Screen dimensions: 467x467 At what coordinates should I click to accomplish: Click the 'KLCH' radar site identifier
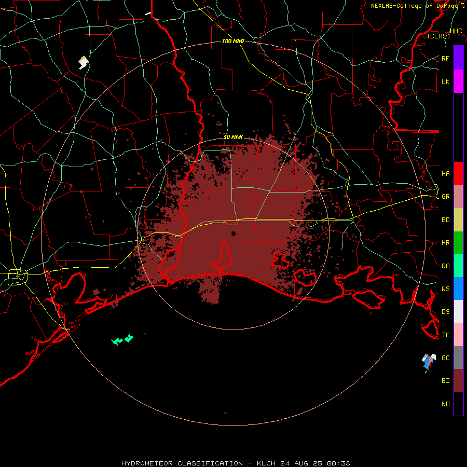[266, 463]
